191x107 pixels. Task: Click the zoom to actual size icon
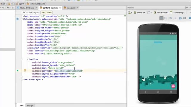click(x=166, y=18)
